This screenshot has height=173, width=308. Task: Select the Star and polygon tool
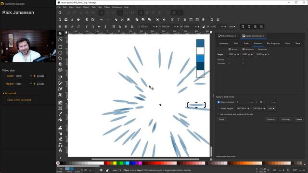(60, 58)
